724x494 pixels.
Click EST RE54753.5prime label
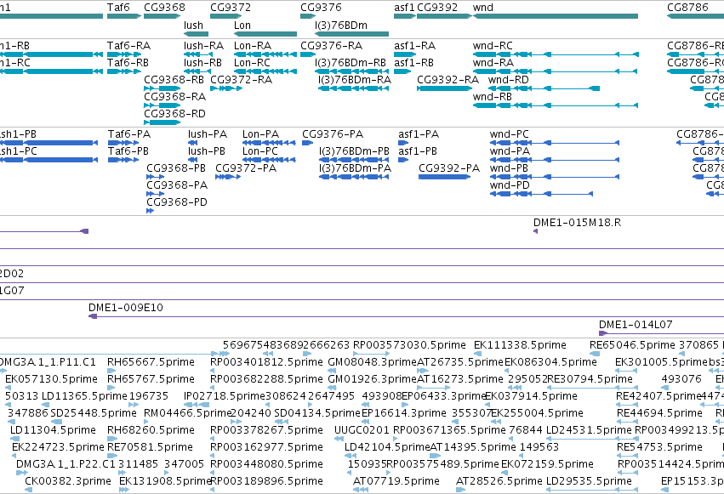pyautogui.click(x=659, y=447)
